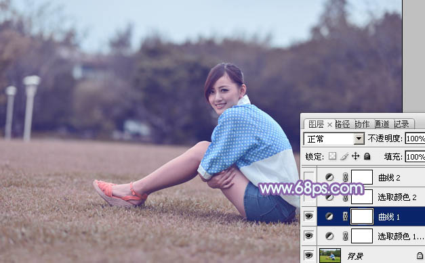Show the hidden 选取颜色 2 layer

tap(308, 197)
